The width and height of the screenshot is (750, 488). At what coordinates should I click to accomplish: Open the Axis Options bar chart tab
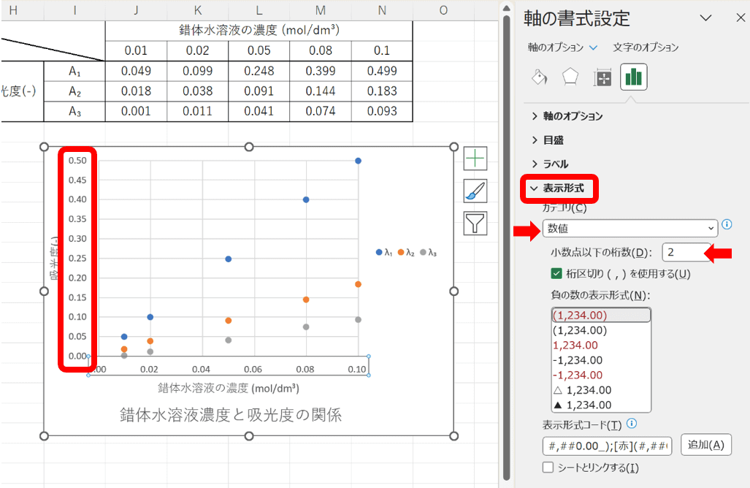(x=633, y=77)
